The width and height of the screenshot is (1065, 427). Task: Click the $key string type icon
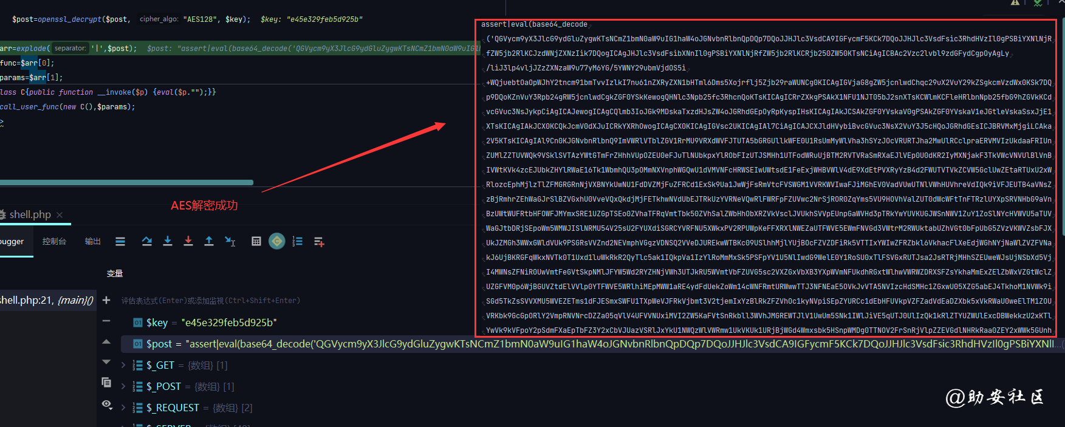[x=138, y=323]
